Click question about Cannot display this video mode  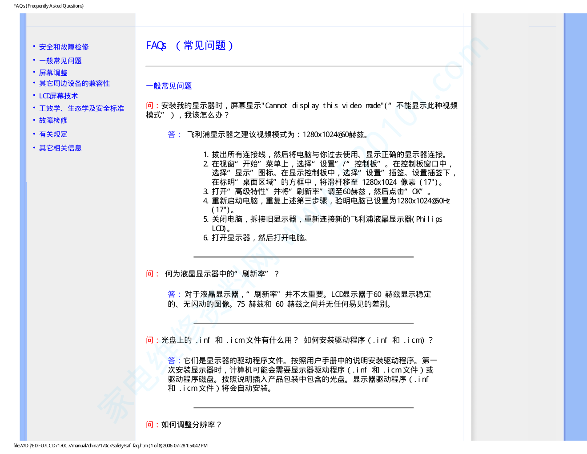(302, 110)
